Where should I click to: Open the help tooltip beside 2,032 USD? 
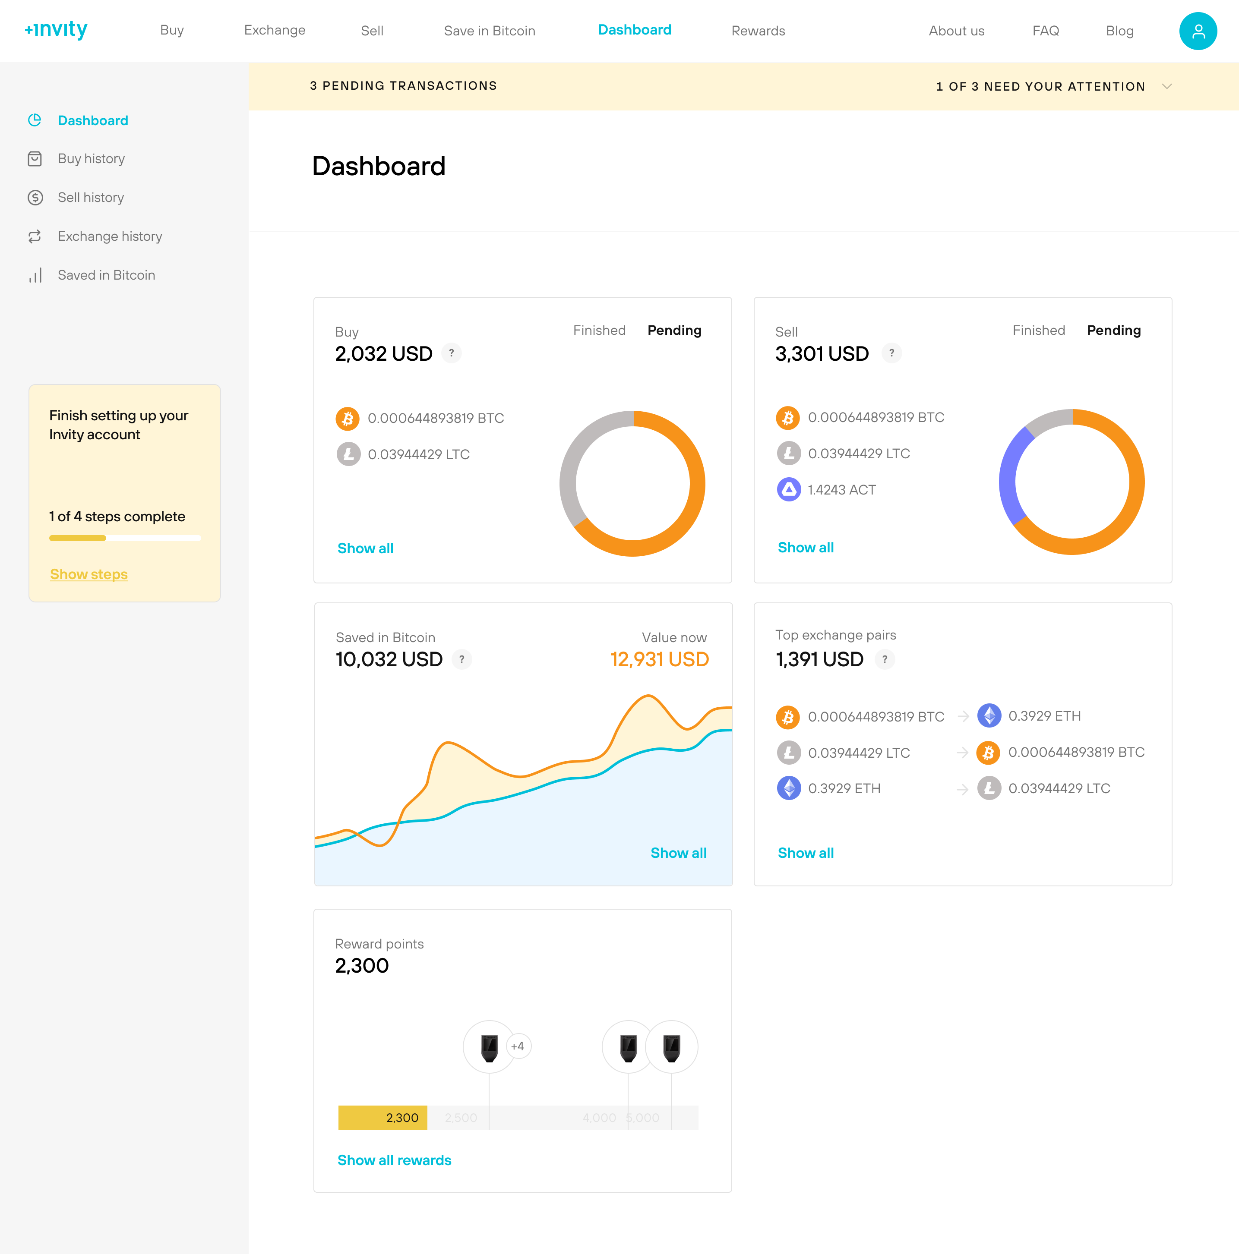[451, 353]
